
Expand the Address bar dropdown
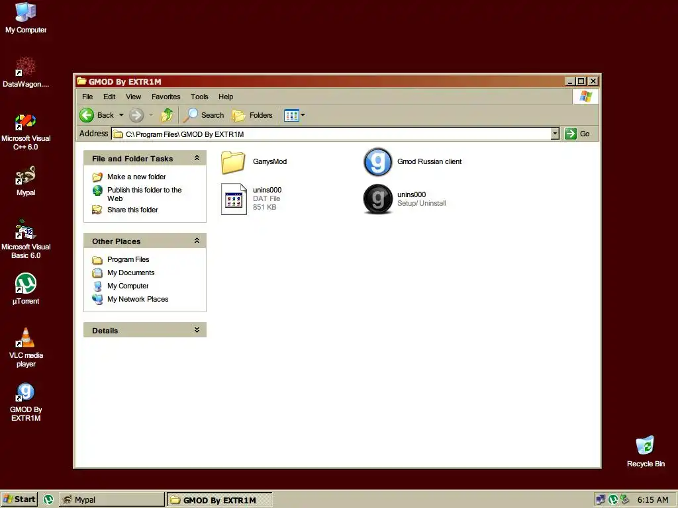556,134
